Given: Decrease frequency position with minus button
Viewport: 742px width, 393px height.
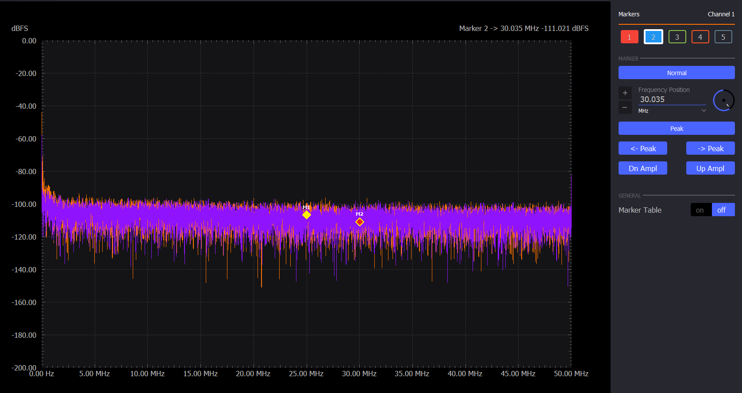Looking at the screenshot, I should click(x=625, y=107).
